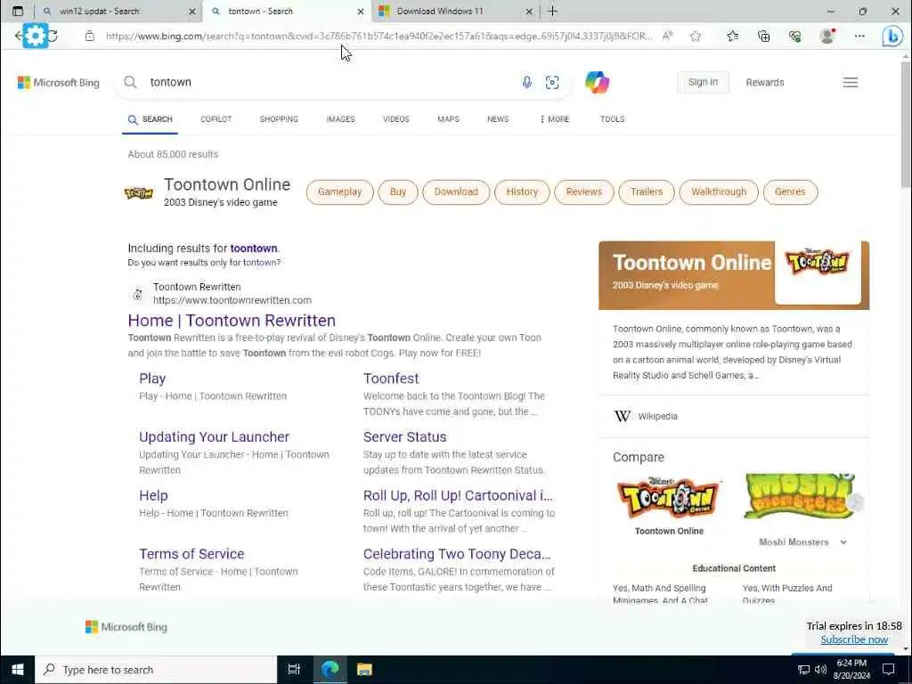Select the News search tab
Viewport: 912px width, 684px height.
click(x=498, y=119)
